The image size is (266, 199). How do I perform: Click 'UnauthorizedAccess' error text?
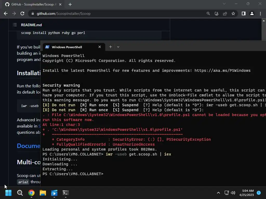[134, 144]
